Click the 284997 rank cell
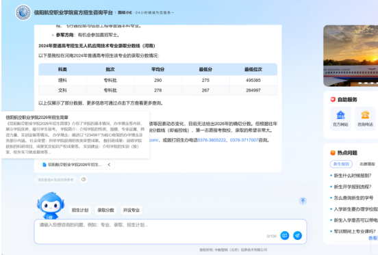Viewport: 378px width, 255px height. pyautogui.click(x=253, y=90)
